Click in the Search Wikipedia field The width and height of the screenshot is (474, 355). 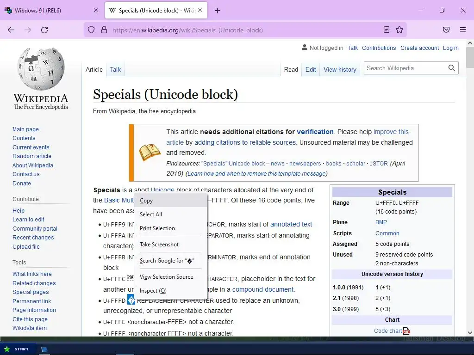pos(405,68)
